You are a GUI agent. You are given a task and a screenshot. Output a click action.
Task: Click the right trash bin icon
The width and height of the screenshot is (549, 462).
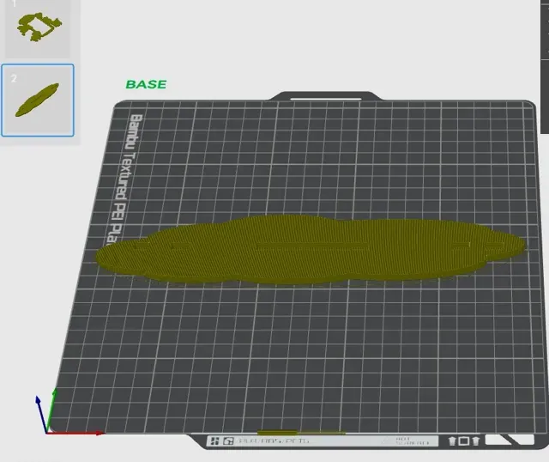(475, 441)
